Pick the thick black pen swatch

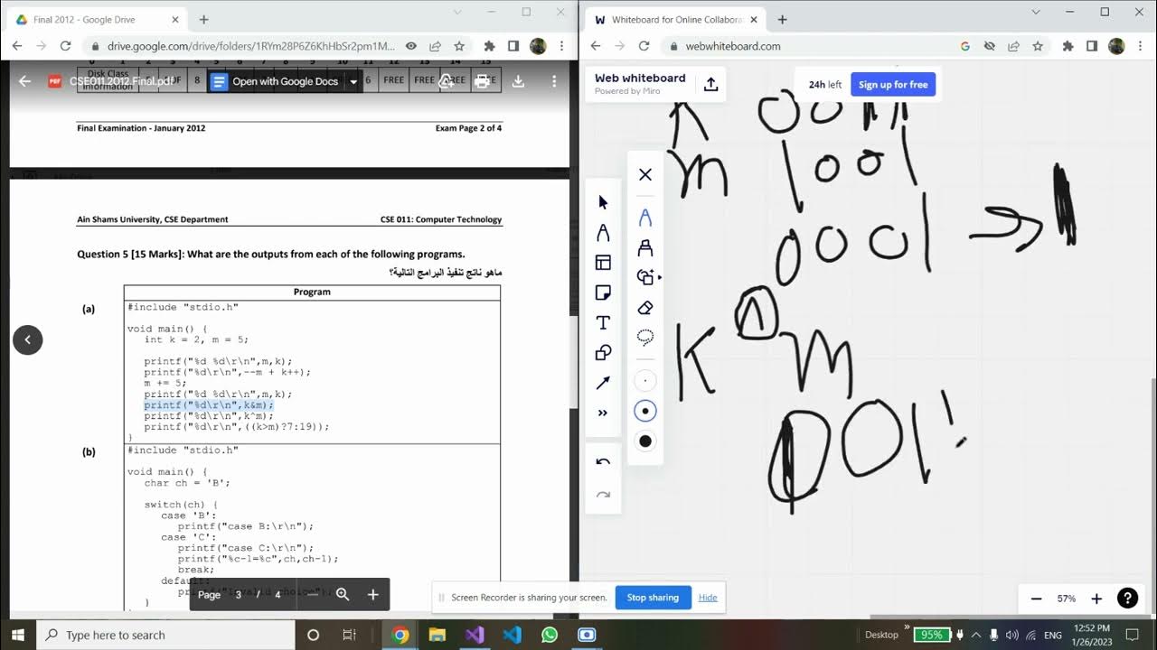pos(645,441)
